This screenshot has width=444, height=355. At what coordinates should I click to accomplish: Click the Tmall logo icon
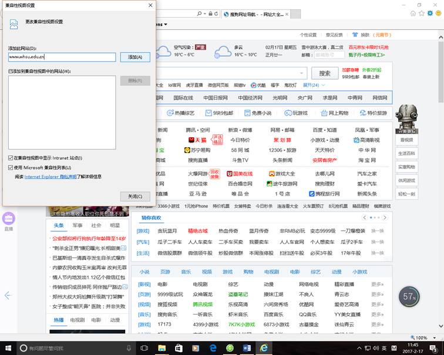click(x=197, y=140)
